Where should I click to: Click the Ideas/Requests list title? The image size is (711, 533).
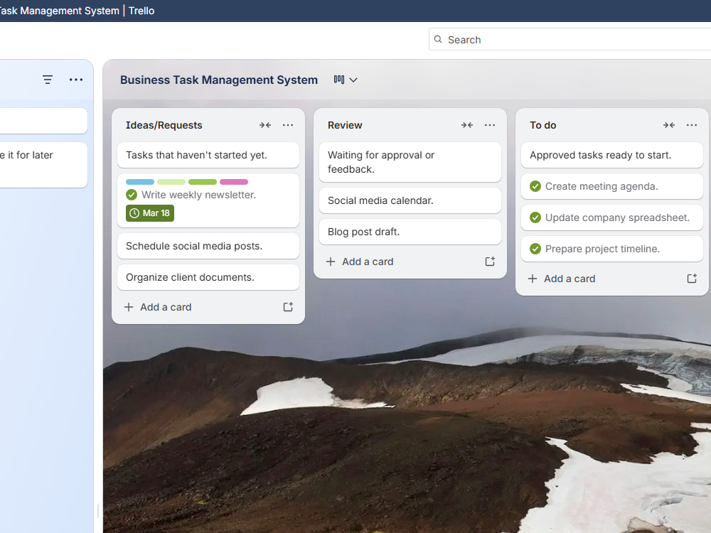(x=164, y=125)
